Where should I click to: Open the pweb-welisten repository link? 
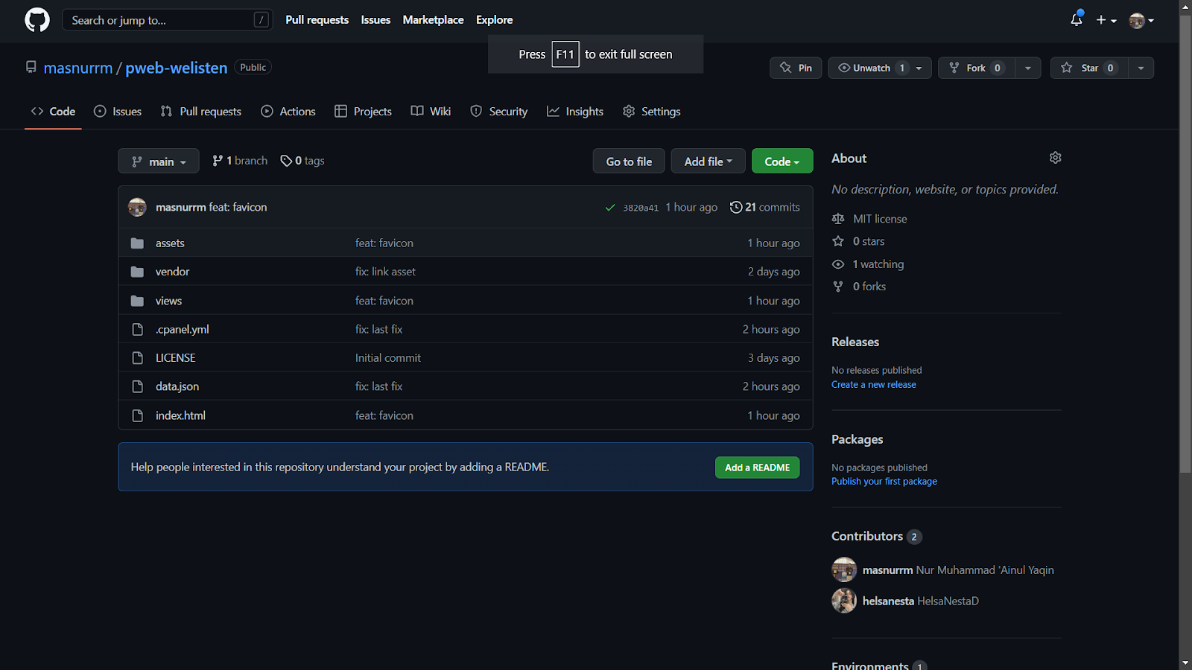click(177, 68)
